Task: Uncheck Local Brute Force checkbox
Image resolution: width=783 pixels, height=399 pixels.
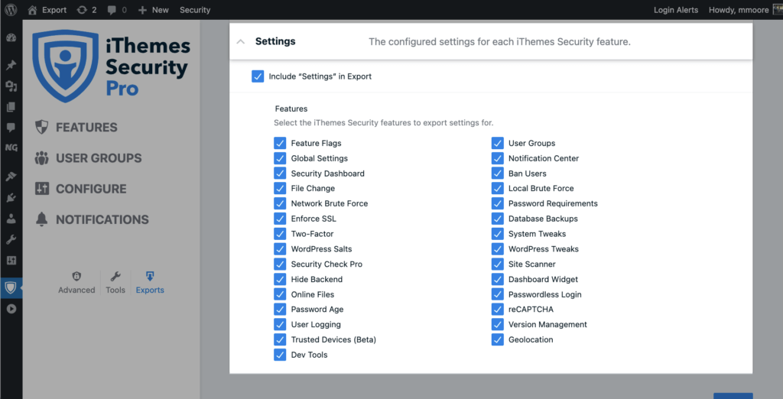Action: pyautogui.click(x=497, y=188)
